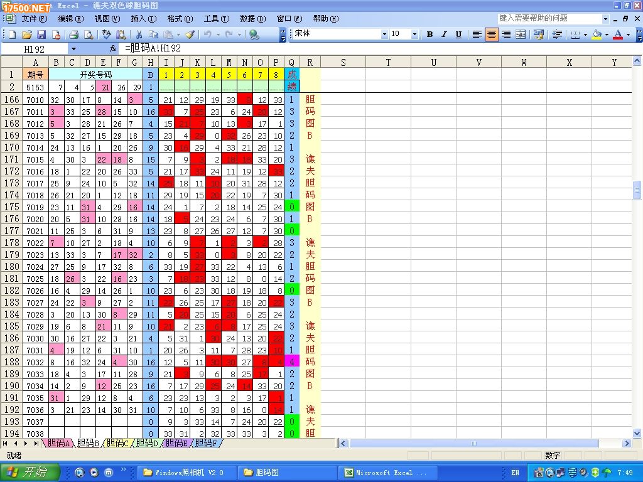This screenshot has height=482, width=643.
Task: Select column S header
Action: click(343, 62)
